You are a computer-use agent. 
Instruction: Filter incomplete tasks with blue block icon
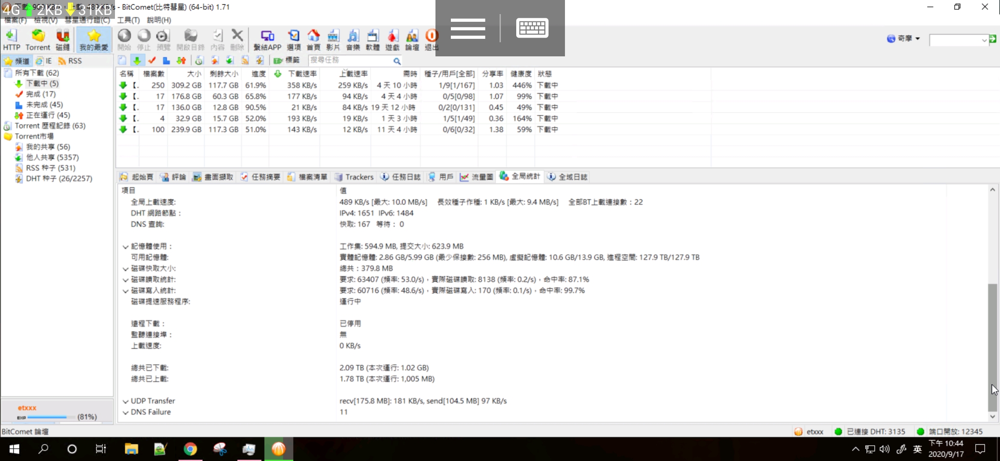(x=166, y=61)
